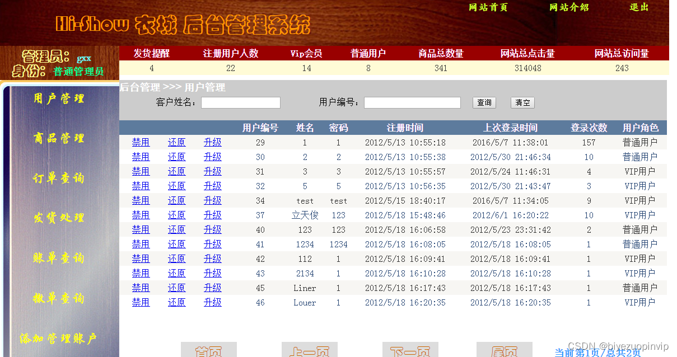Viewport: 677px width, 357px height.
Task: Click 升级 for user 46 Louer
Action: pos(213,302)
